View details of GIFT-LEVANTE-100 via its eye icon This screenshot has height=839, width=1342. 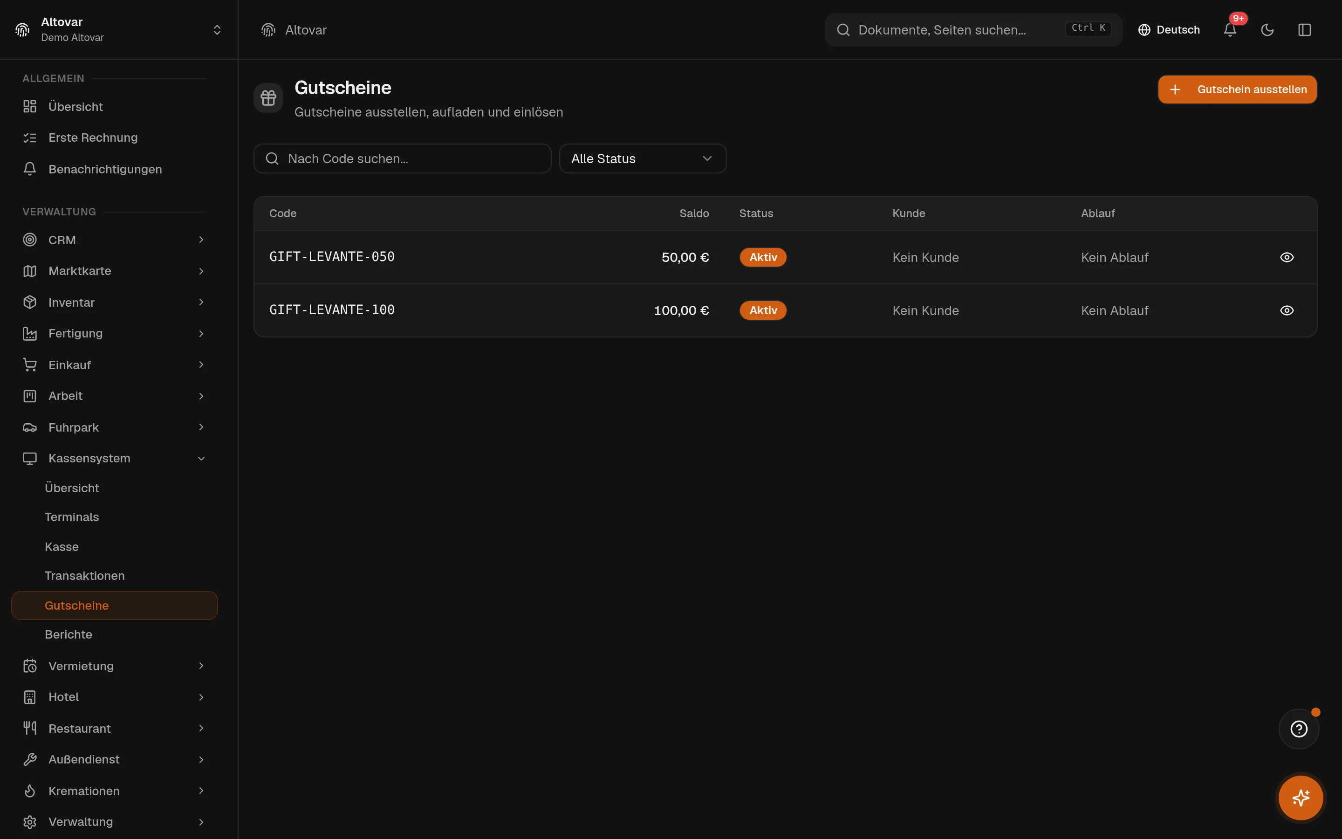click(x=1287, y=311)
